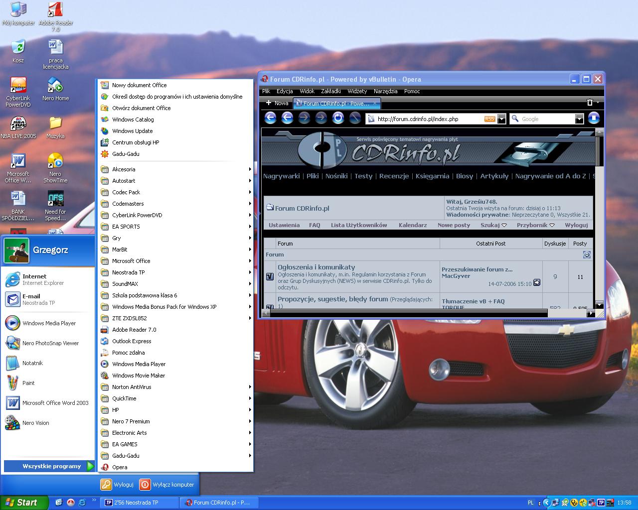Open the Ogłoszenia i komunikaty forum link
The height and width of the screenshot is (510, 638).
click(x=317, y=267)
